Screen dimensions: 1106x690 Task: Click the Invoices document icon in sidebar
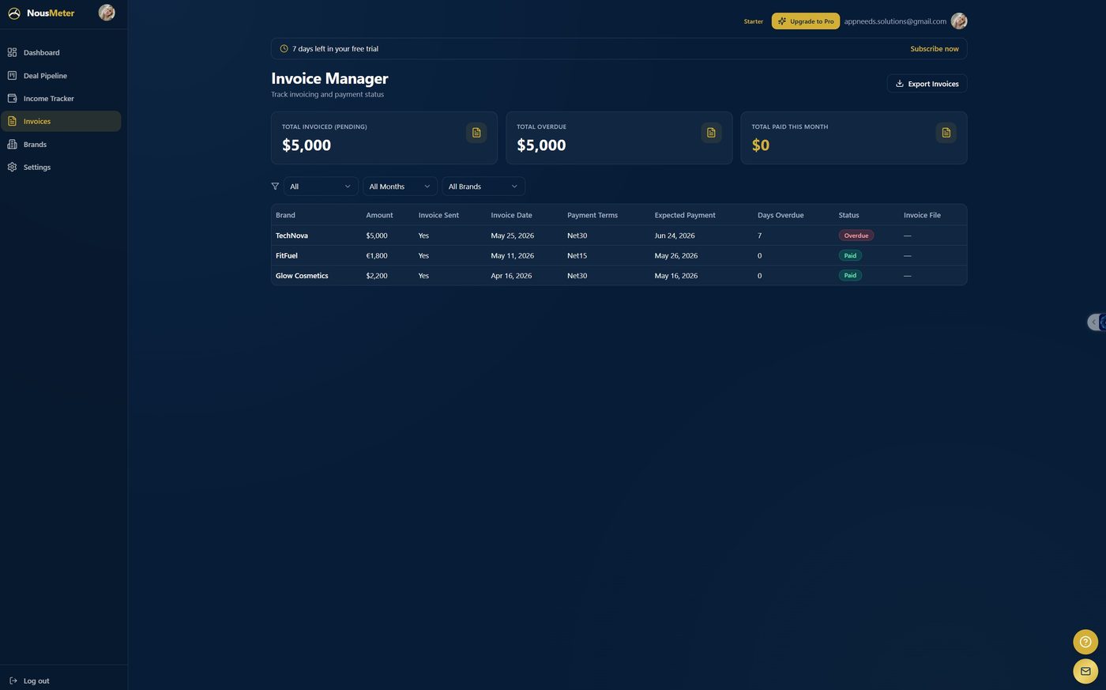tap(12, 121)
